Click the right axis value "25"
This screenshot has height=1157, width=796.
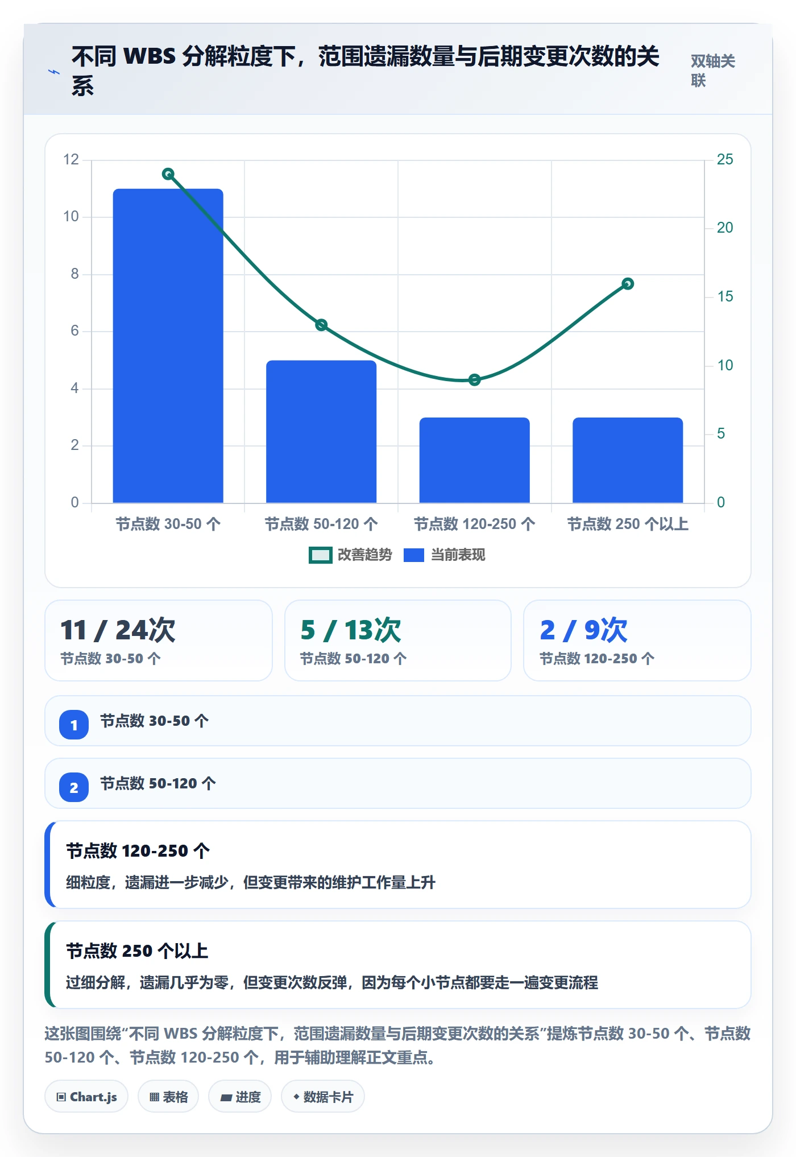tap(725, 159)
